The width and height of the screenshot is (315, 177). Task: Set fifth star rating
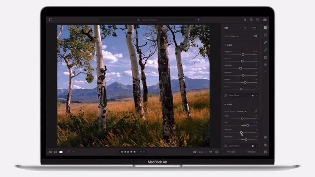[135, 152]
